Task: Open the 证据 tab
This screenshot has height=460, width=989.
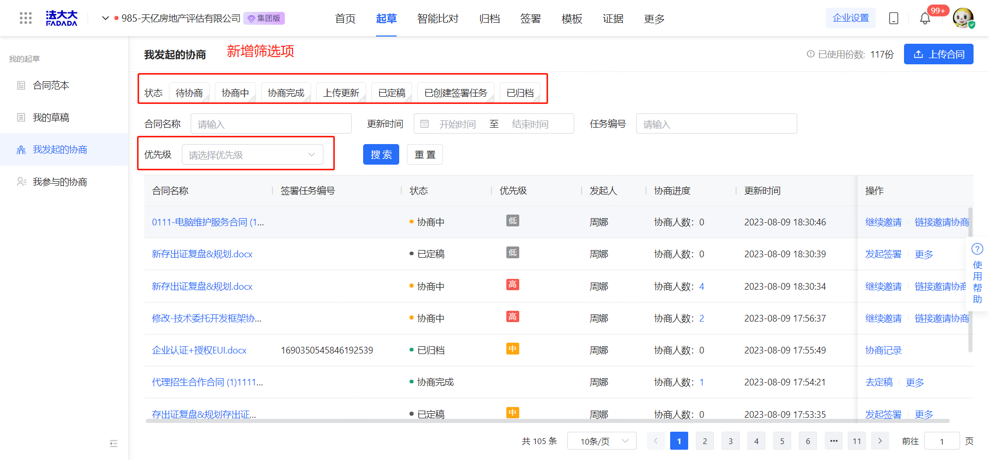Action: [613, 19]
